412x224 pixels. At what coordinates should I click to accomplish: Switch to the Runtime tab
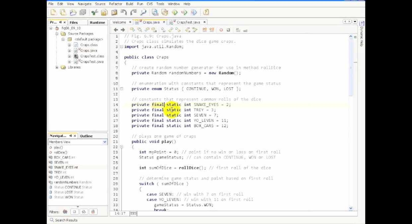(97, 22)
